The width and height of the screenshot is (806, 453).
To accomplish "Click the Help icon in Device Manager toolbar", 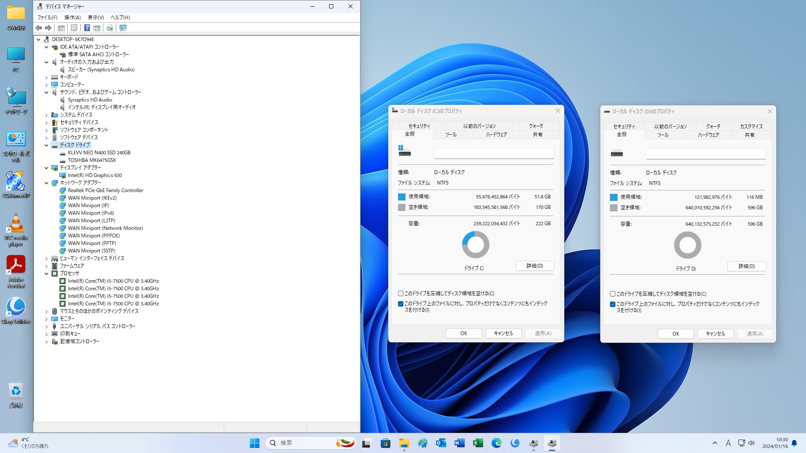I will [x=87, y=28].
